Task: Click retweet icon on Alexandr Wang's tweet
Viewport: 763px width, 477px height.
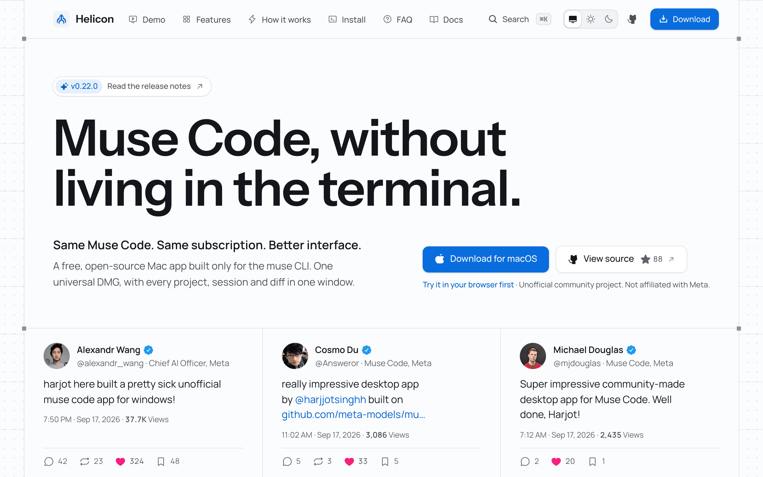Action: pyautogui.click(x=85, y=461)
